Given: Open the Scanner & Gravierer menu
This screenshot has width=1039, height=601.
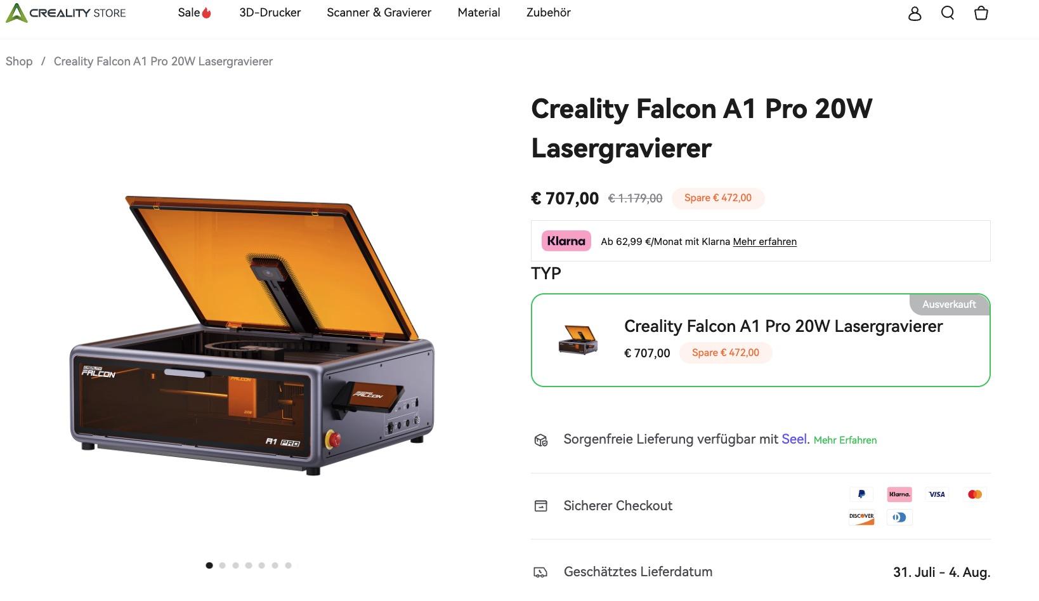Looking at the screenshot, I should (x=379, y=13).
